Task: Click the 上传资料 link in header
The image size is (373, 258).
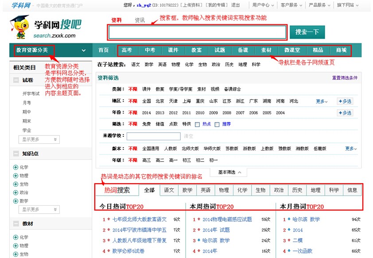Action: (191, 5)
